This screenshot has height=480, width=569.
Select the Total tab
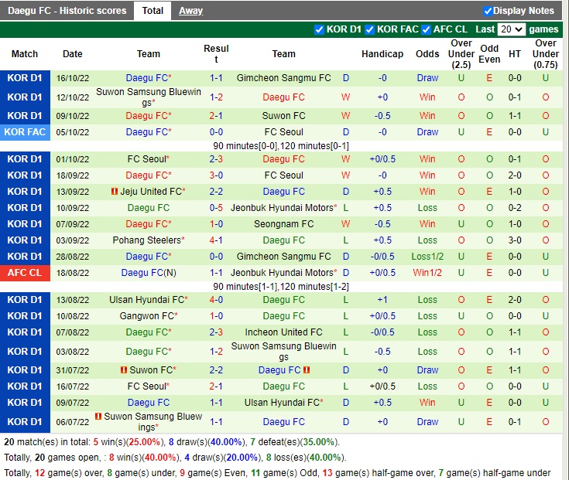pos(153,11)
